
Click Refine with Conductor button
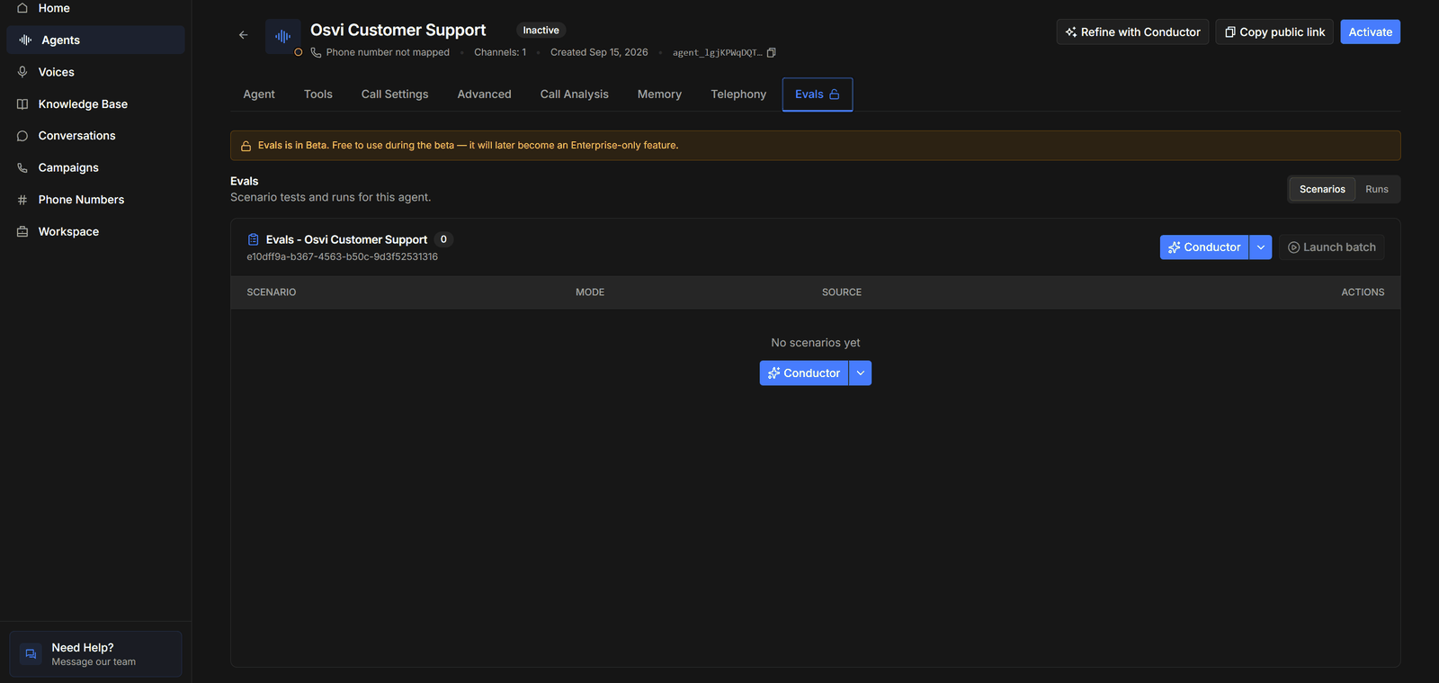[1132, 32]
